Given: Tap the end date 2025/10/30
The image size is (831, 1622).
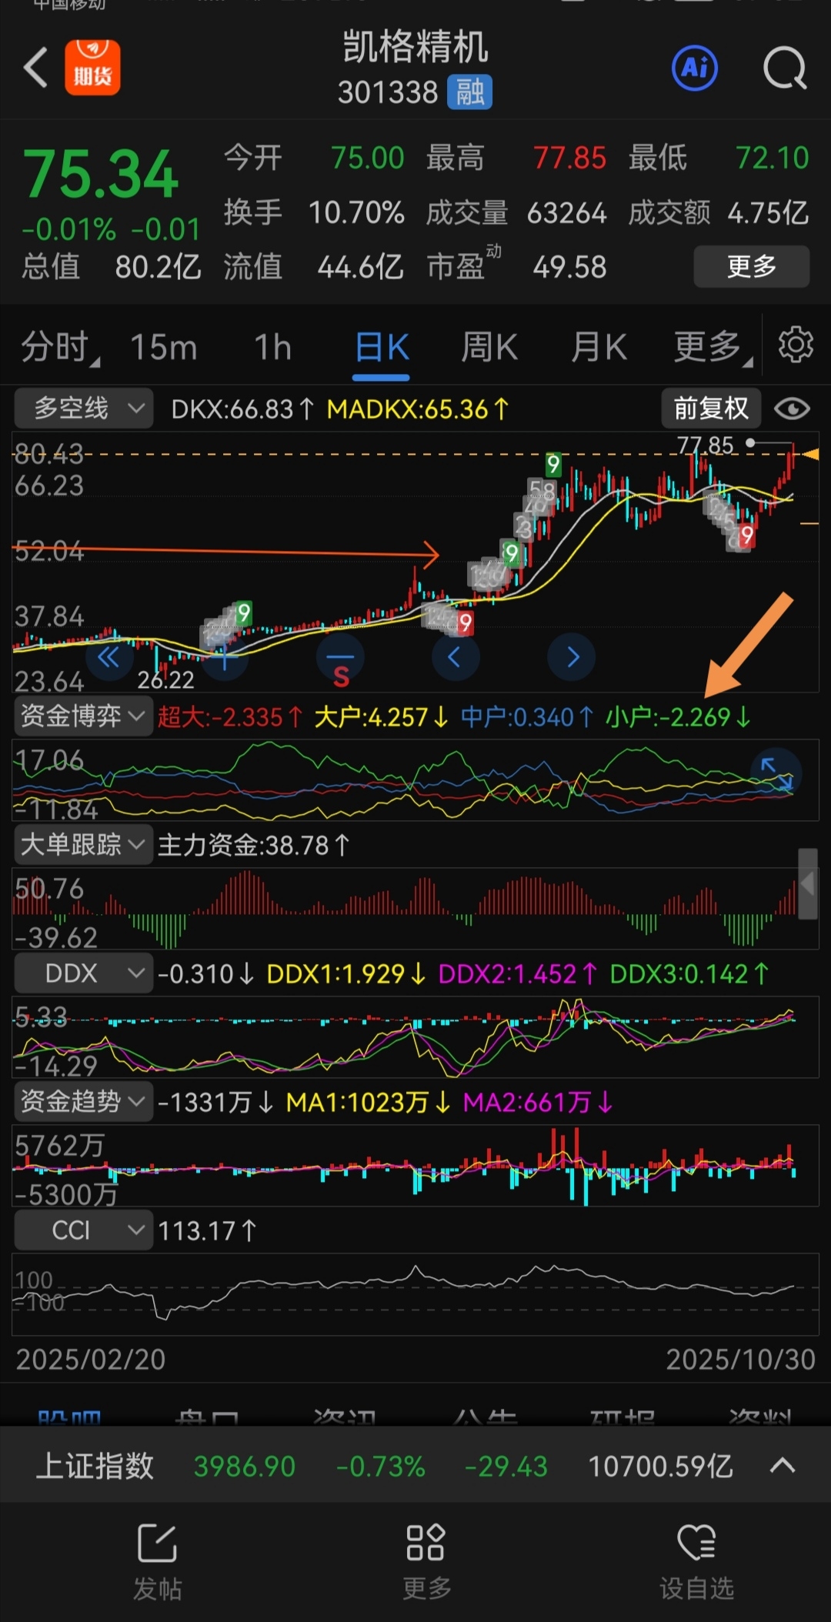Looking at the screenshot, I should point(740,1359).
